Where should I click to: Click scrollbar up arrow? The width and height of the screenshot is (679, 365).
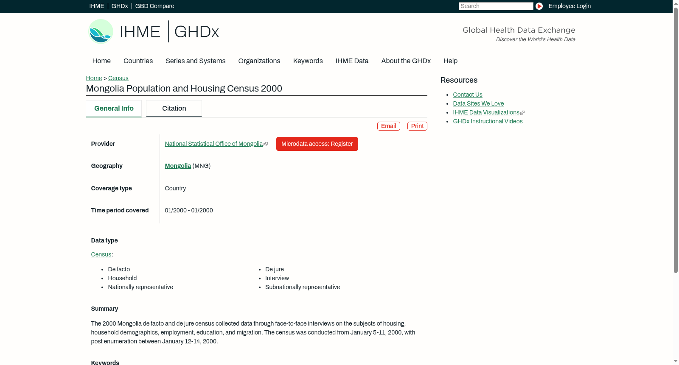(676, 3)
